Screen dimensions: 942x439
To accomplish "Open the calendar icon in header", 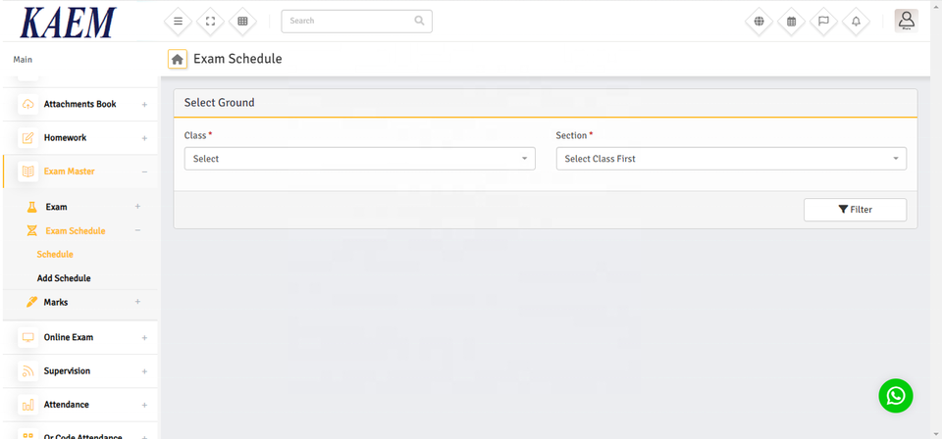I will pyautogui.click(x=791, y=22).
